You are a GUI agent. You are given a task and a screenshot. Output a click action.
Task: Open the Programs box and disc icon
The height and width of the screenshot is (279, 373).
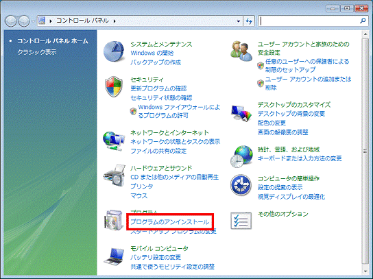click(113, 220)
